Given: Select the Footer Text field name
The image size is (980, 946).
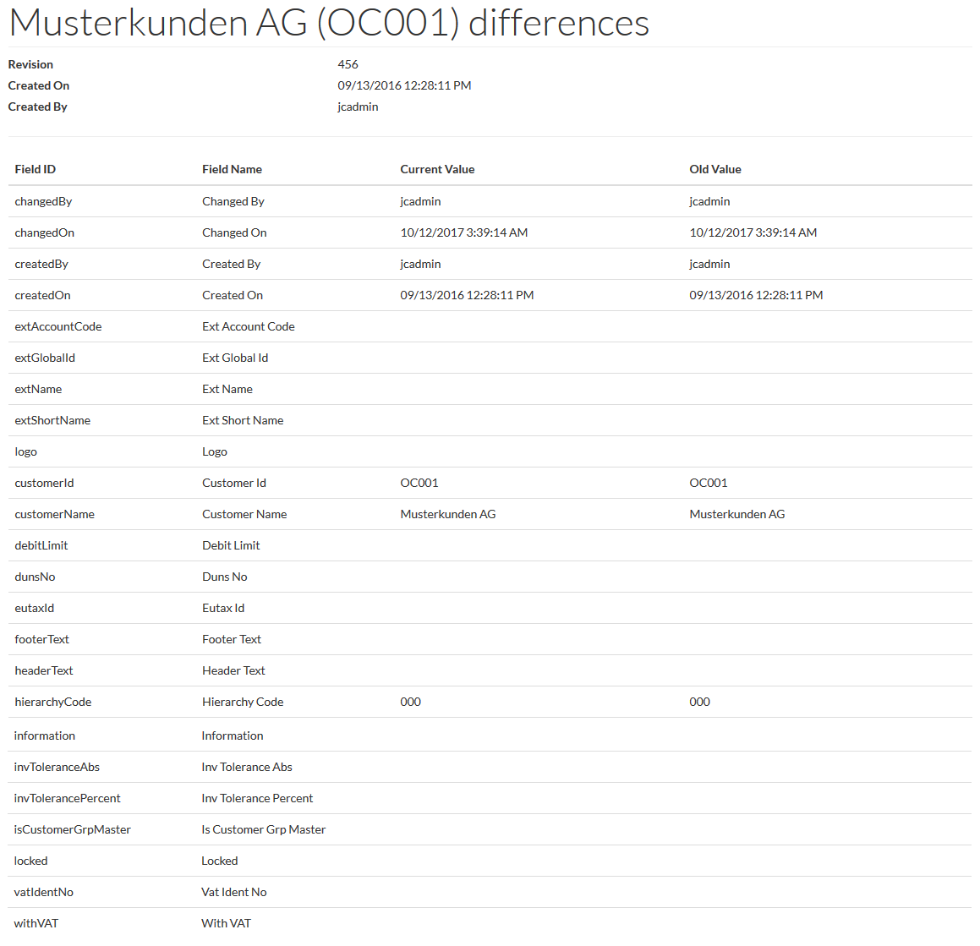Looking at the screenshot, I should point(232,639).
